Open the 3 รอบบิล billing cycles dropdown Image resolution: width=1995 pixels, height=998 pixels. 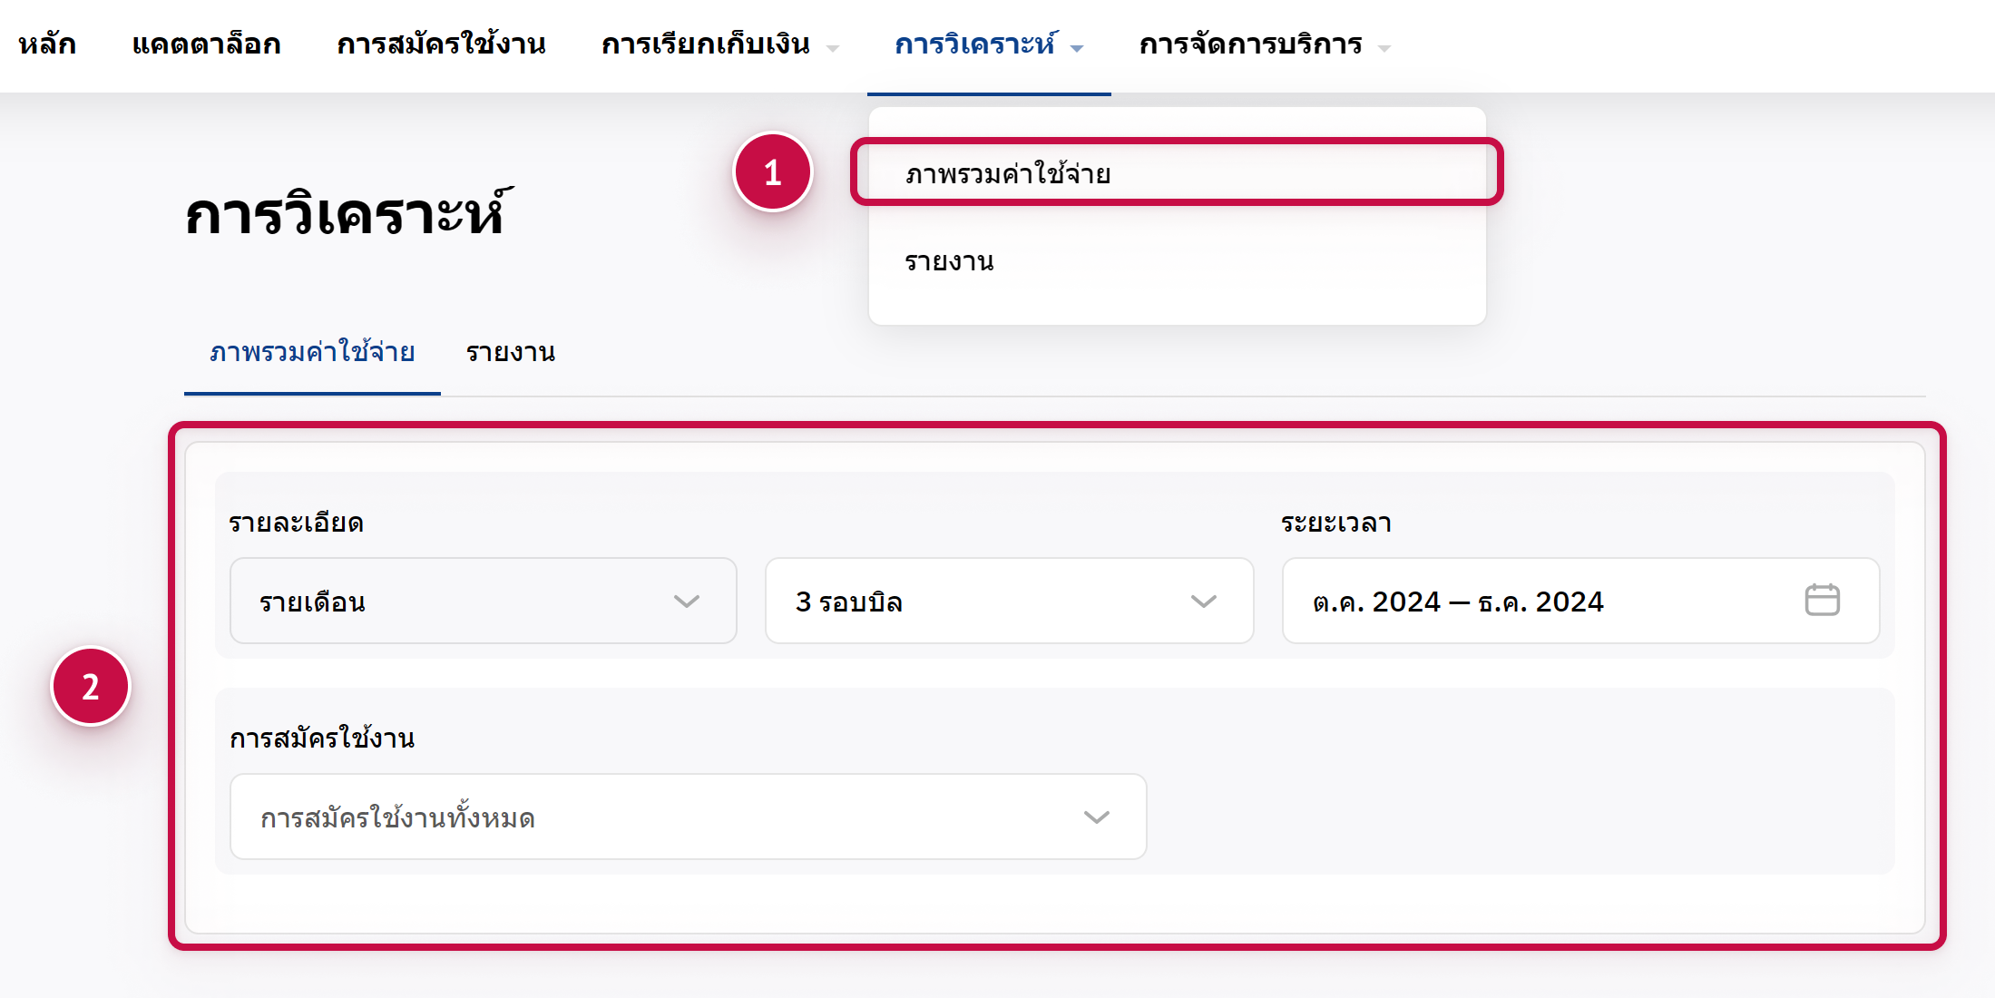[x=1008, y=602]
